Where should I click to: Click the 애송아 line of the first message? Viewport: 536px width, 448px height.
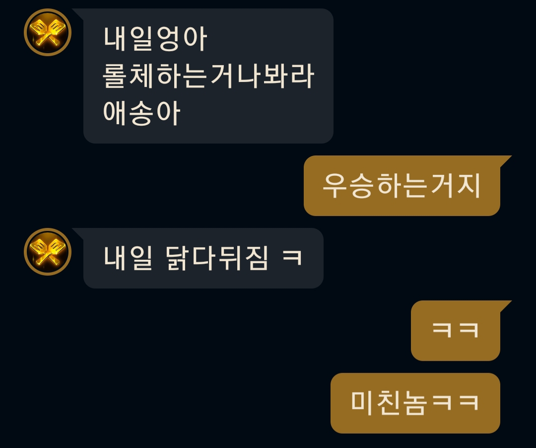pyautogui.click(x=141, y=113)
